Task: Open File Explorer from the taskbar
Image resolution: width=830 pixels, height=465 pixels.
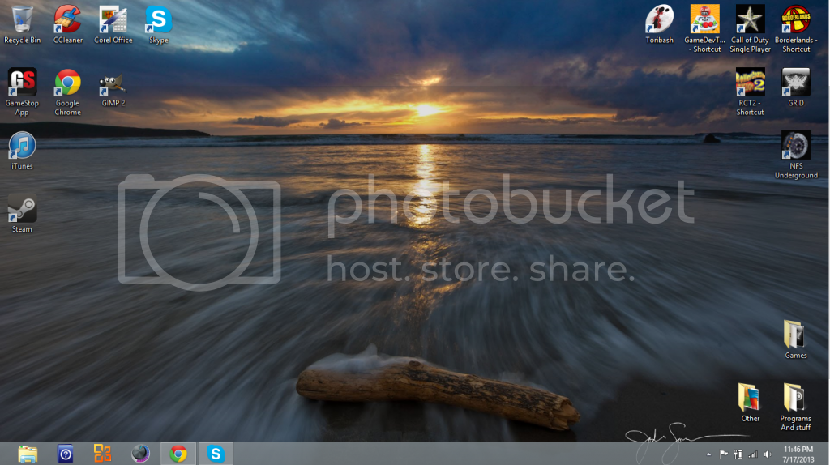Action: click(x=28, y=454)
